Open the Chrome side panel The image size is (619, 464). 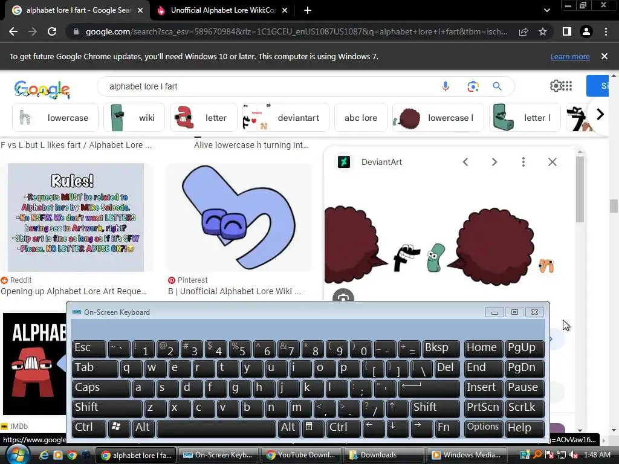pyautogui.click(x=567, y=31)
